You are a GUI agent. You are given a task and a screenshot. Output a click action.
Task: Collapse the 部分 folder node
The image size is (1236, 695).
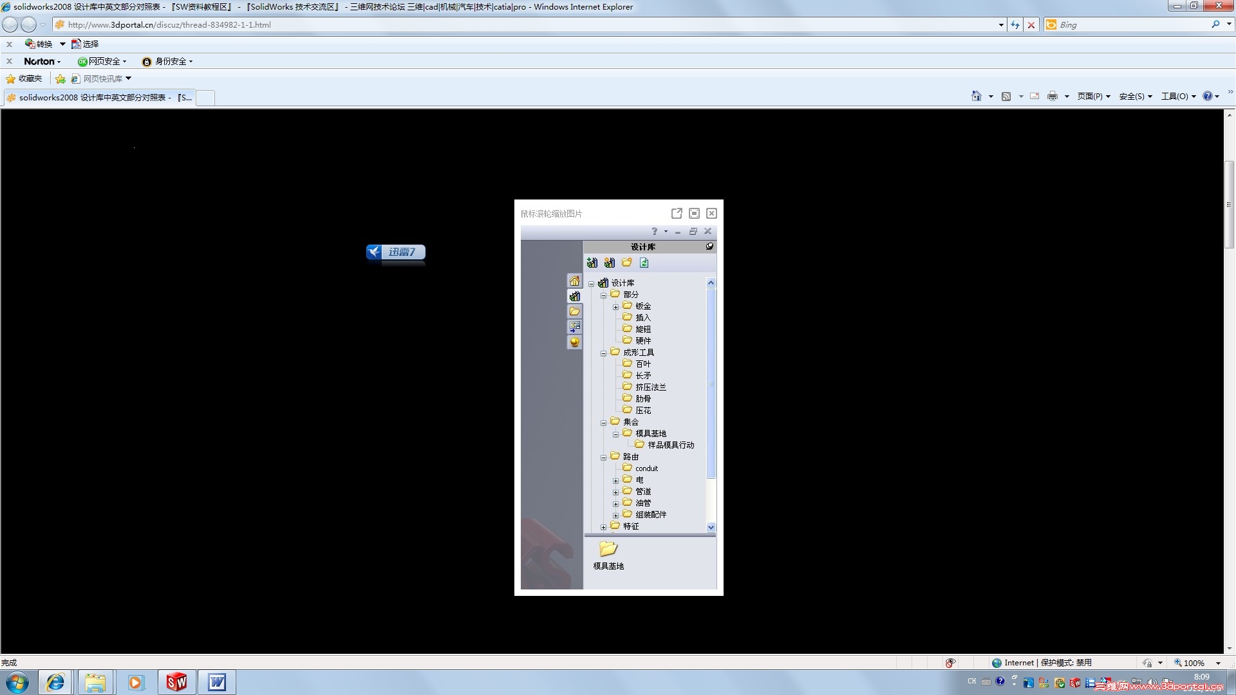[603, 295]
